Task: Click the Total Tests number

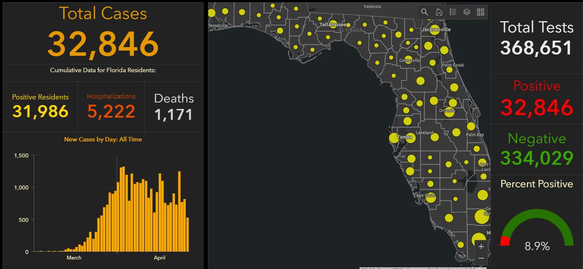Action: click(x=536, y=48)
